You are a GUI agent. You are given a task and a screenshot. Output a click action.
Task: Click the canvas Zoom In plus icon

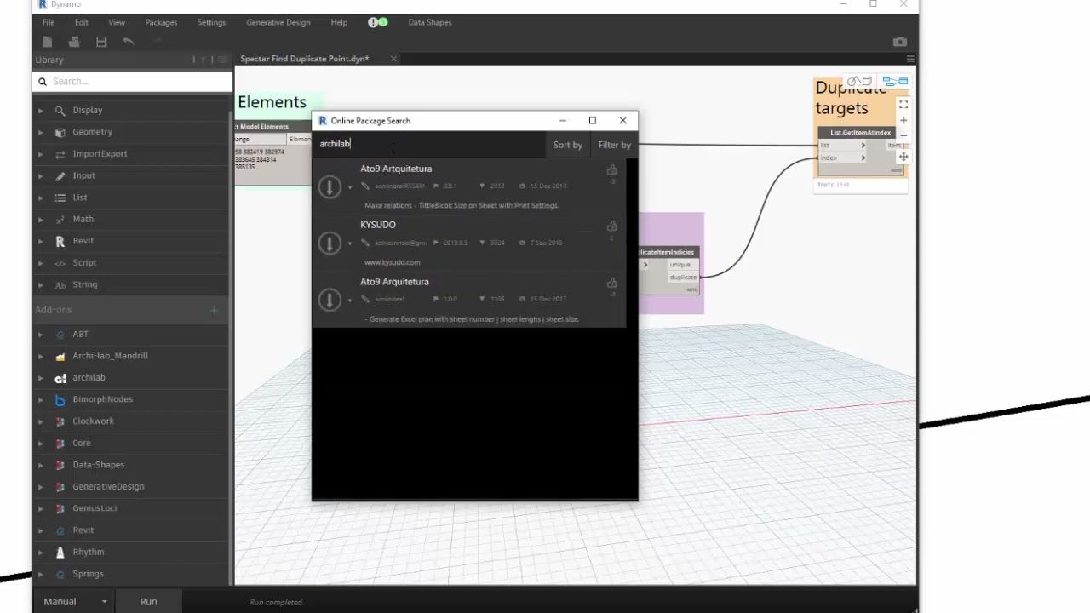(904, 120)
